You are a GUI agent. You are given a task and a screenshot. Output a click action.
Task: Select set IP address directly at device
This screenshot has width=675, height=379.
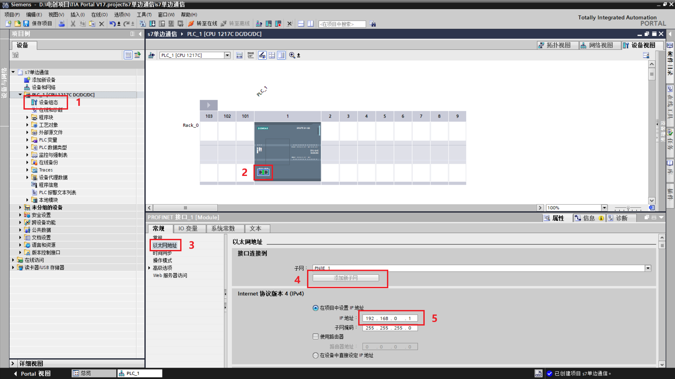315,355
